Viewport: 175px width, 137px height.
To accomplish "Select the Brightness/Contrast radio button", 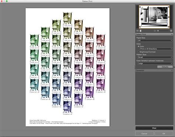I will (138, 52).
